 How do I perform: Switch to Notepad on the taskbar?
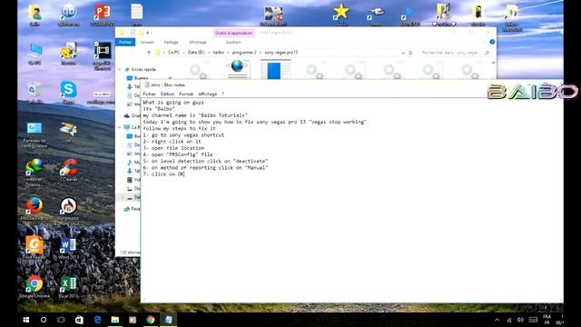click(168, 320)
